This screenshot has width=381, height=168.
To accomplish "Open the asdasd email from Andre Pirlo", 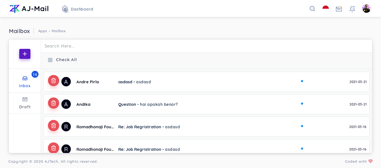I will tap(206, 82).
